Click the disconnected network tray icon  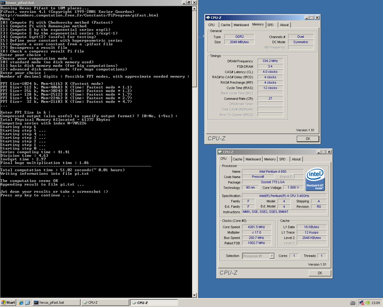click(x=362, y=303)
